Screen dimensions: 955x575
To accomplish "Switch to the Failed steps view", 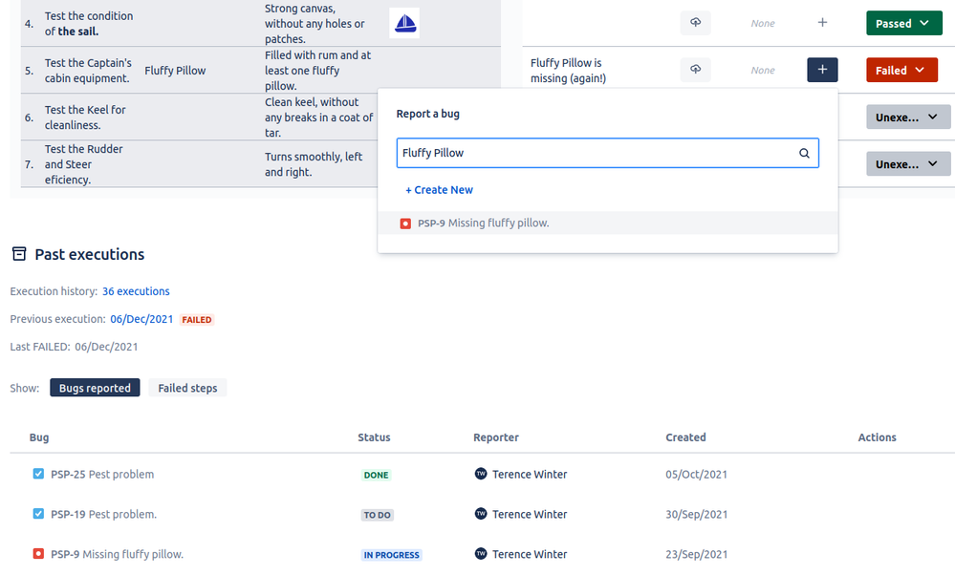I will 187,388.
